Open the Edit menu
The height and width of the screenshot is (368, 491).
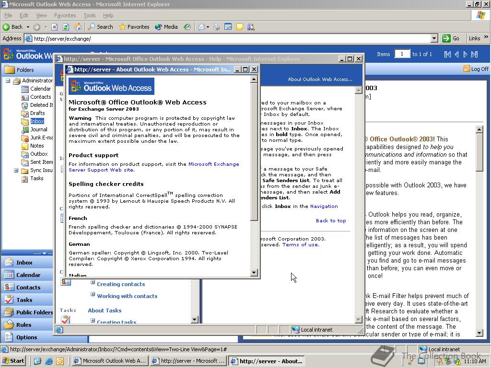(x=24, y=15)
